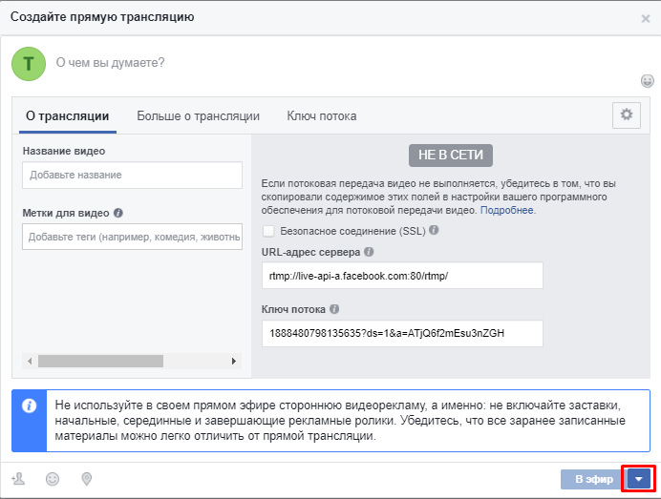Viewport: 661px width, 499px height.
Task: Select the О трансляции tab
Action: point(67,116)
